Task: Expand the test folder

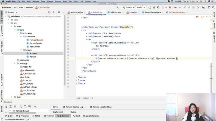Action: point(11,97)
